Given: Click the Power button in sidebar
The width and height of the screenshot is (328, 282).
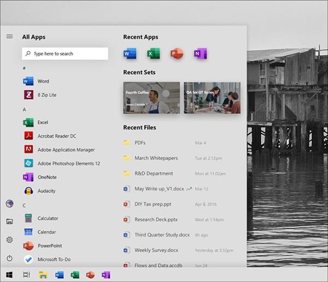Looking at the screenshot, I should 9,258.
